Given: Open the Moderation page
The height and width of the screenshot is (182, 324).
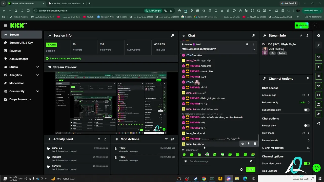Looking at the screenshot, I should pos(22,83).
